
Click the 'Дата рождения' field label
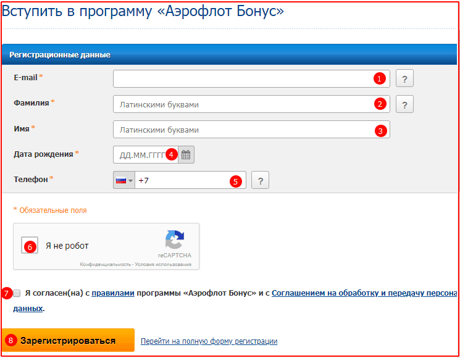43,154
